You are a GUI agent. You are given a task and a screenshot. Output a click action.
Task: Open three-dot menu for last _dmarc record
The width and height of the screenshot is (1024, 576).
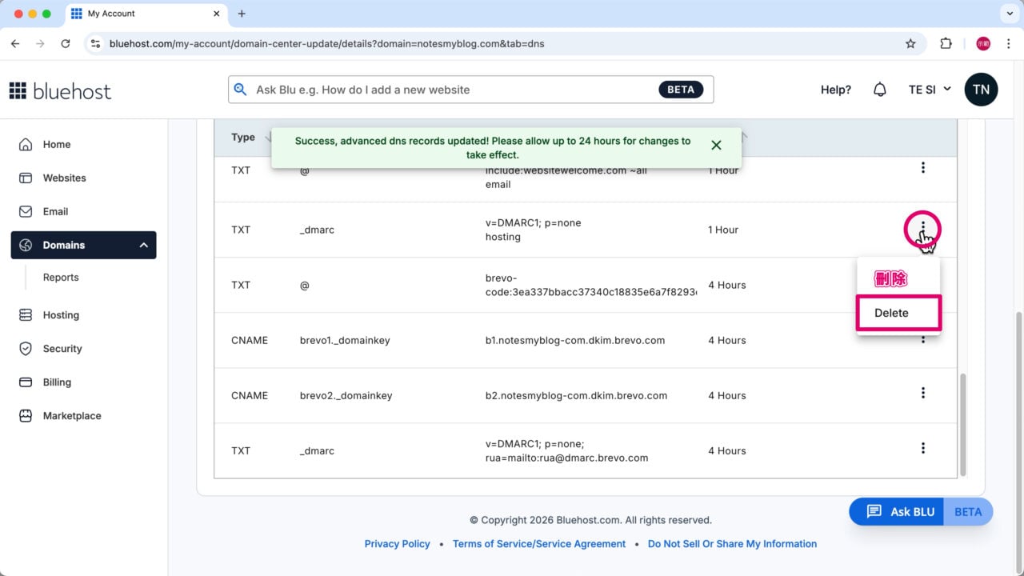click(922, 448)
